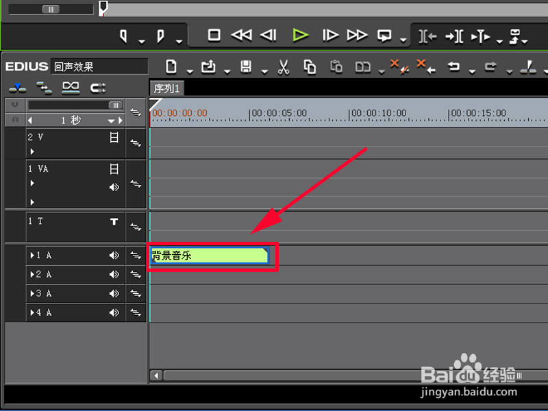
Task: Click the Add cut point icon
Action: (528, 66)
